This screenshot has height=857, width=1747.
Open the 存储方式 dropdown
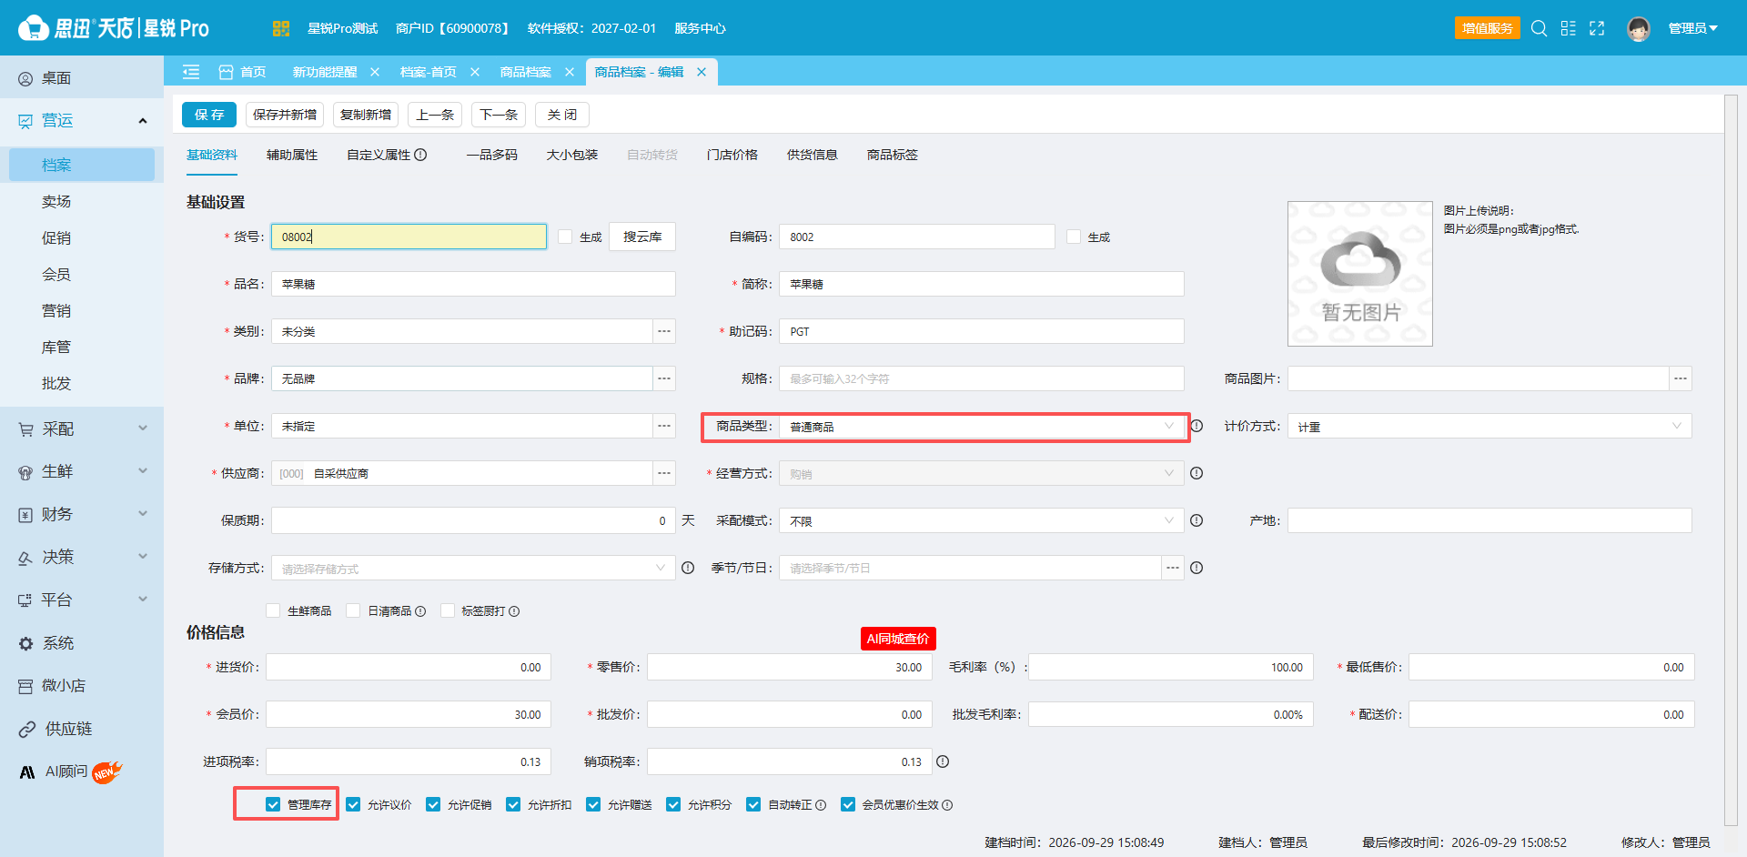[473, 568]
